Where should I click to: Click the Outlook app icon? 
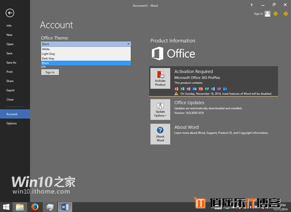coord(194,89)
